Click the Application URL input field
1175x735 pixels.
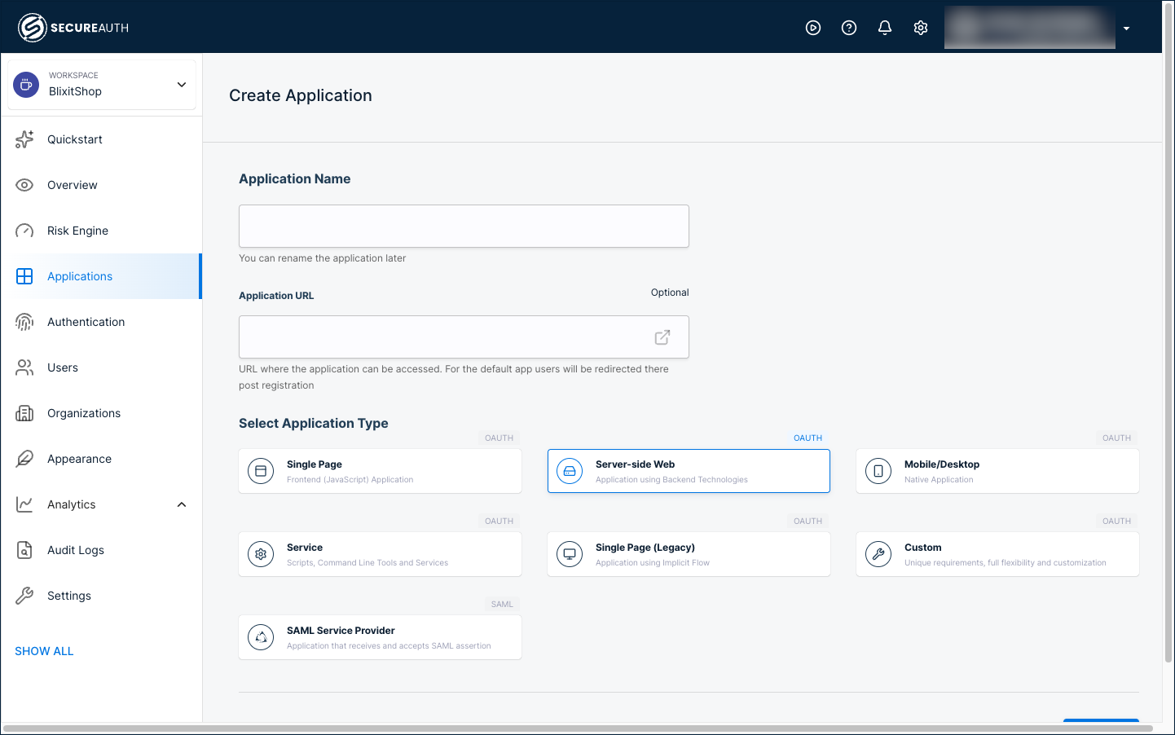[x=464, y=337]
